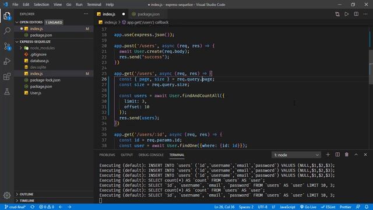Open notifications bell in status bar
This screenshot has height=210, width=373.
pyautogui.click(x=367, y=207)
